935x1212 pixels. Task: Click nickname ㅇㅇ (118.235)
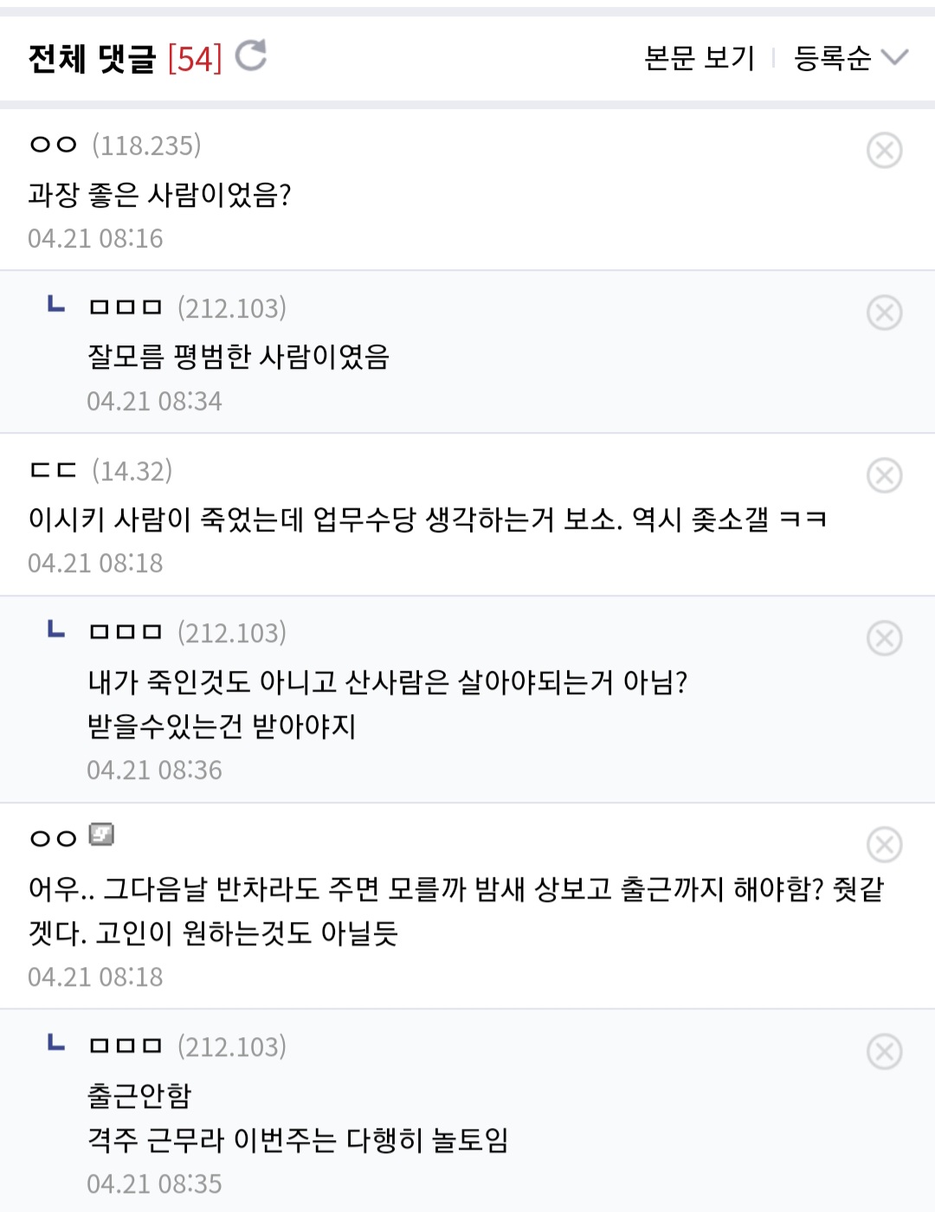click(54, 145)
